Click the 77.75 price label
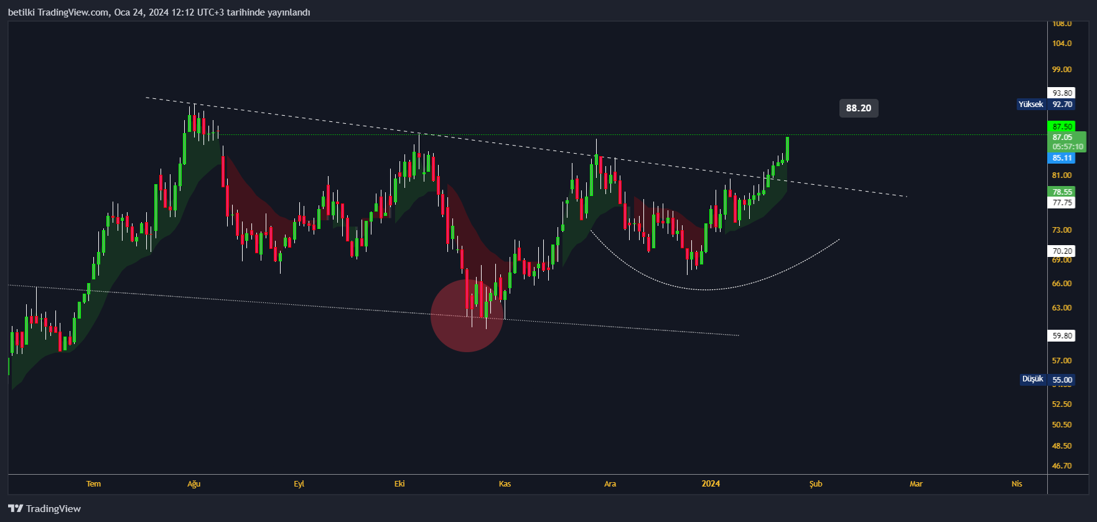Image resolution: width=1097 pixels, height=522 pixels. point(1062,203)
